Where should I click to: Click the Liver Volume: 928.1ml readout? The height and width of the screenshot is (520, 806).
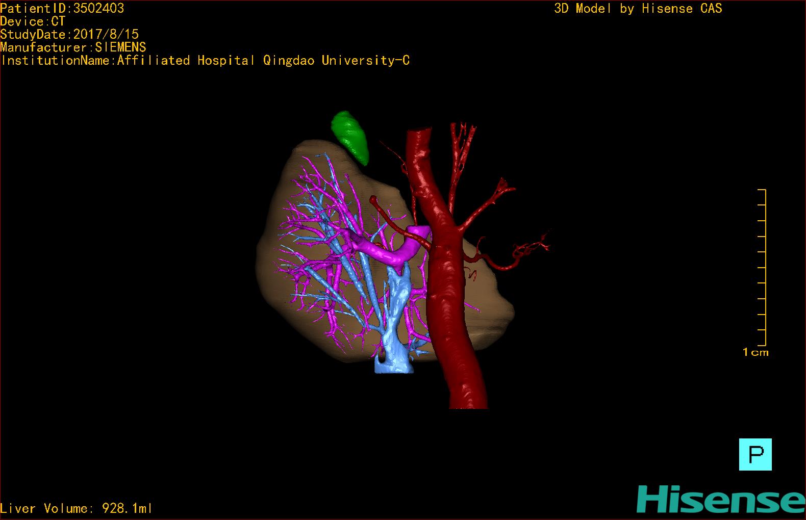(76, 508)
